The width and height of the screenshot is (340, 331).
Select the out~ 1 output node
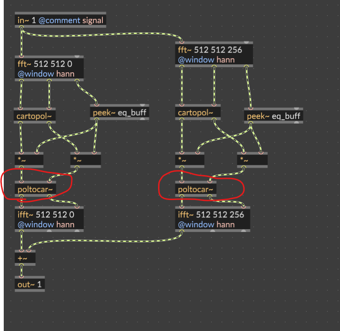point(30,284)
